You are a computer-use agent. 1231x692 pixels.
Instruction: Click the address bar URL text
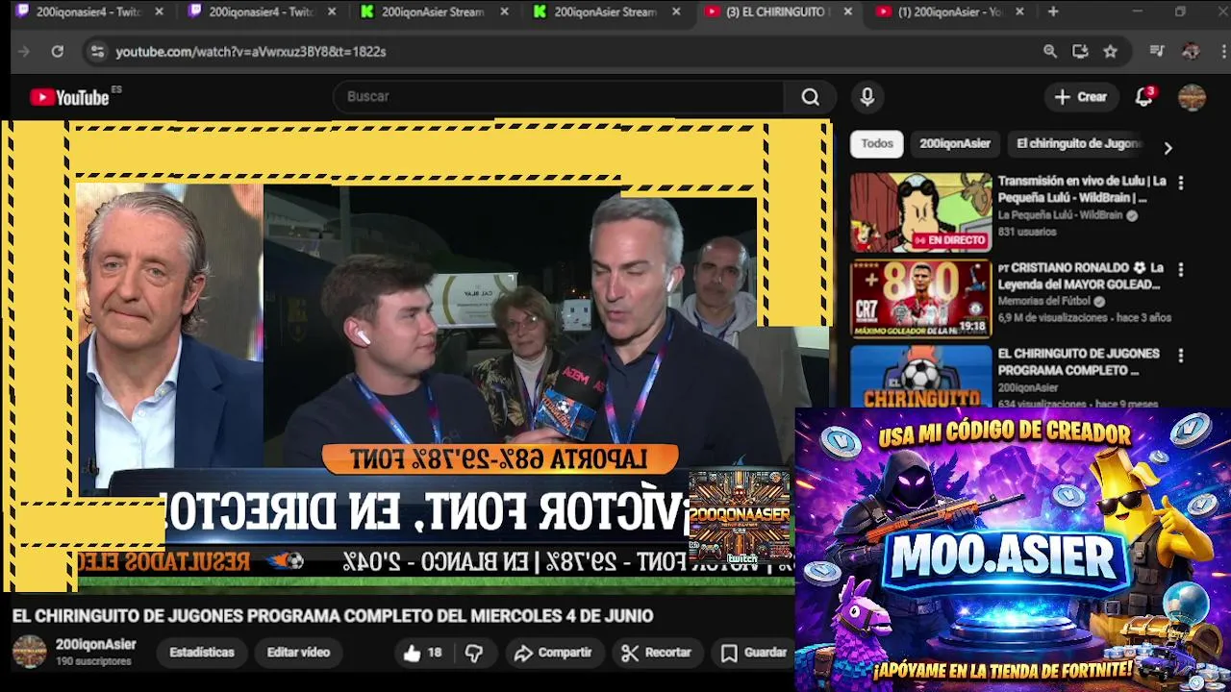tap(250, 52)
